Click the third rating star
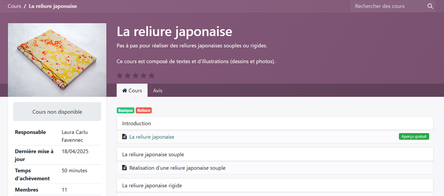Viewport: 444px width, 196px height. pyautogui.click(x=136, y=76)
